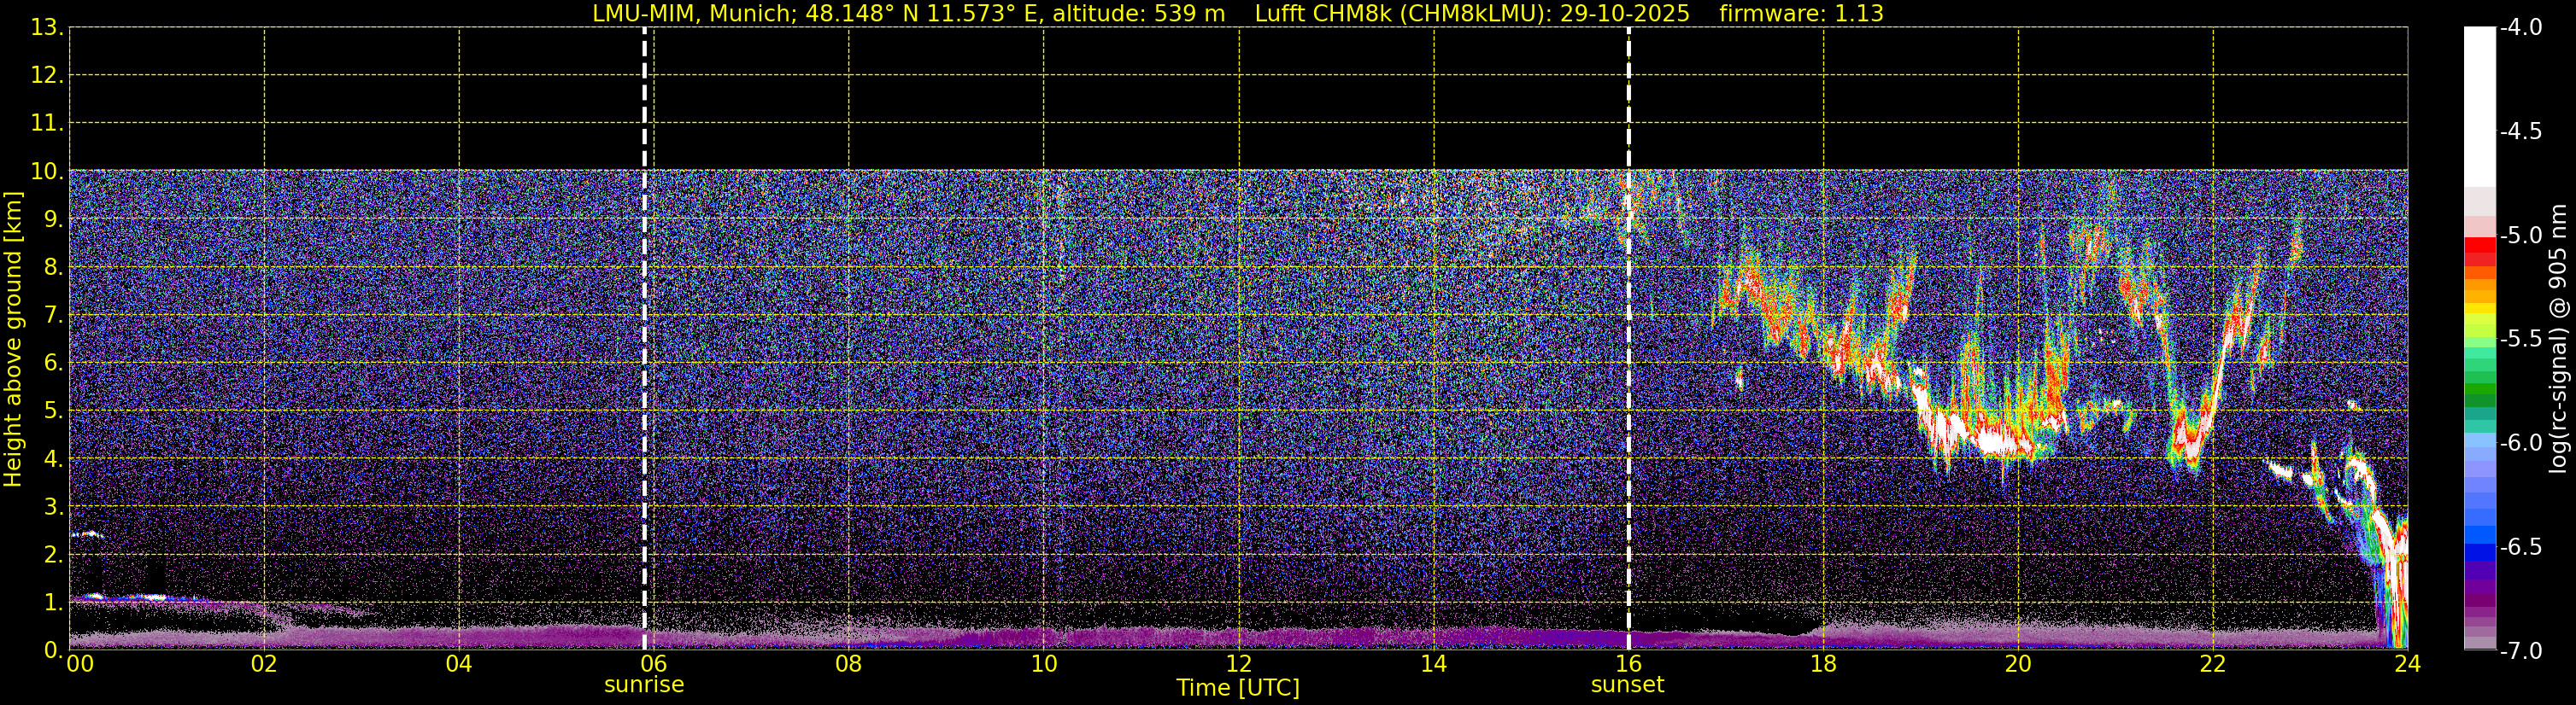The height and width of the screenshot is (705, 2576).
Task: Click the 'log(rc-signal) @ 905 nm' colorbar label
Action: (2559, 340)
